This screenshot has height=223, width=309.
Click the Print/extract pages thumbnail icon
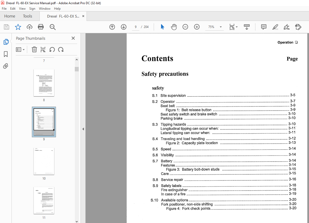[43, 49]
